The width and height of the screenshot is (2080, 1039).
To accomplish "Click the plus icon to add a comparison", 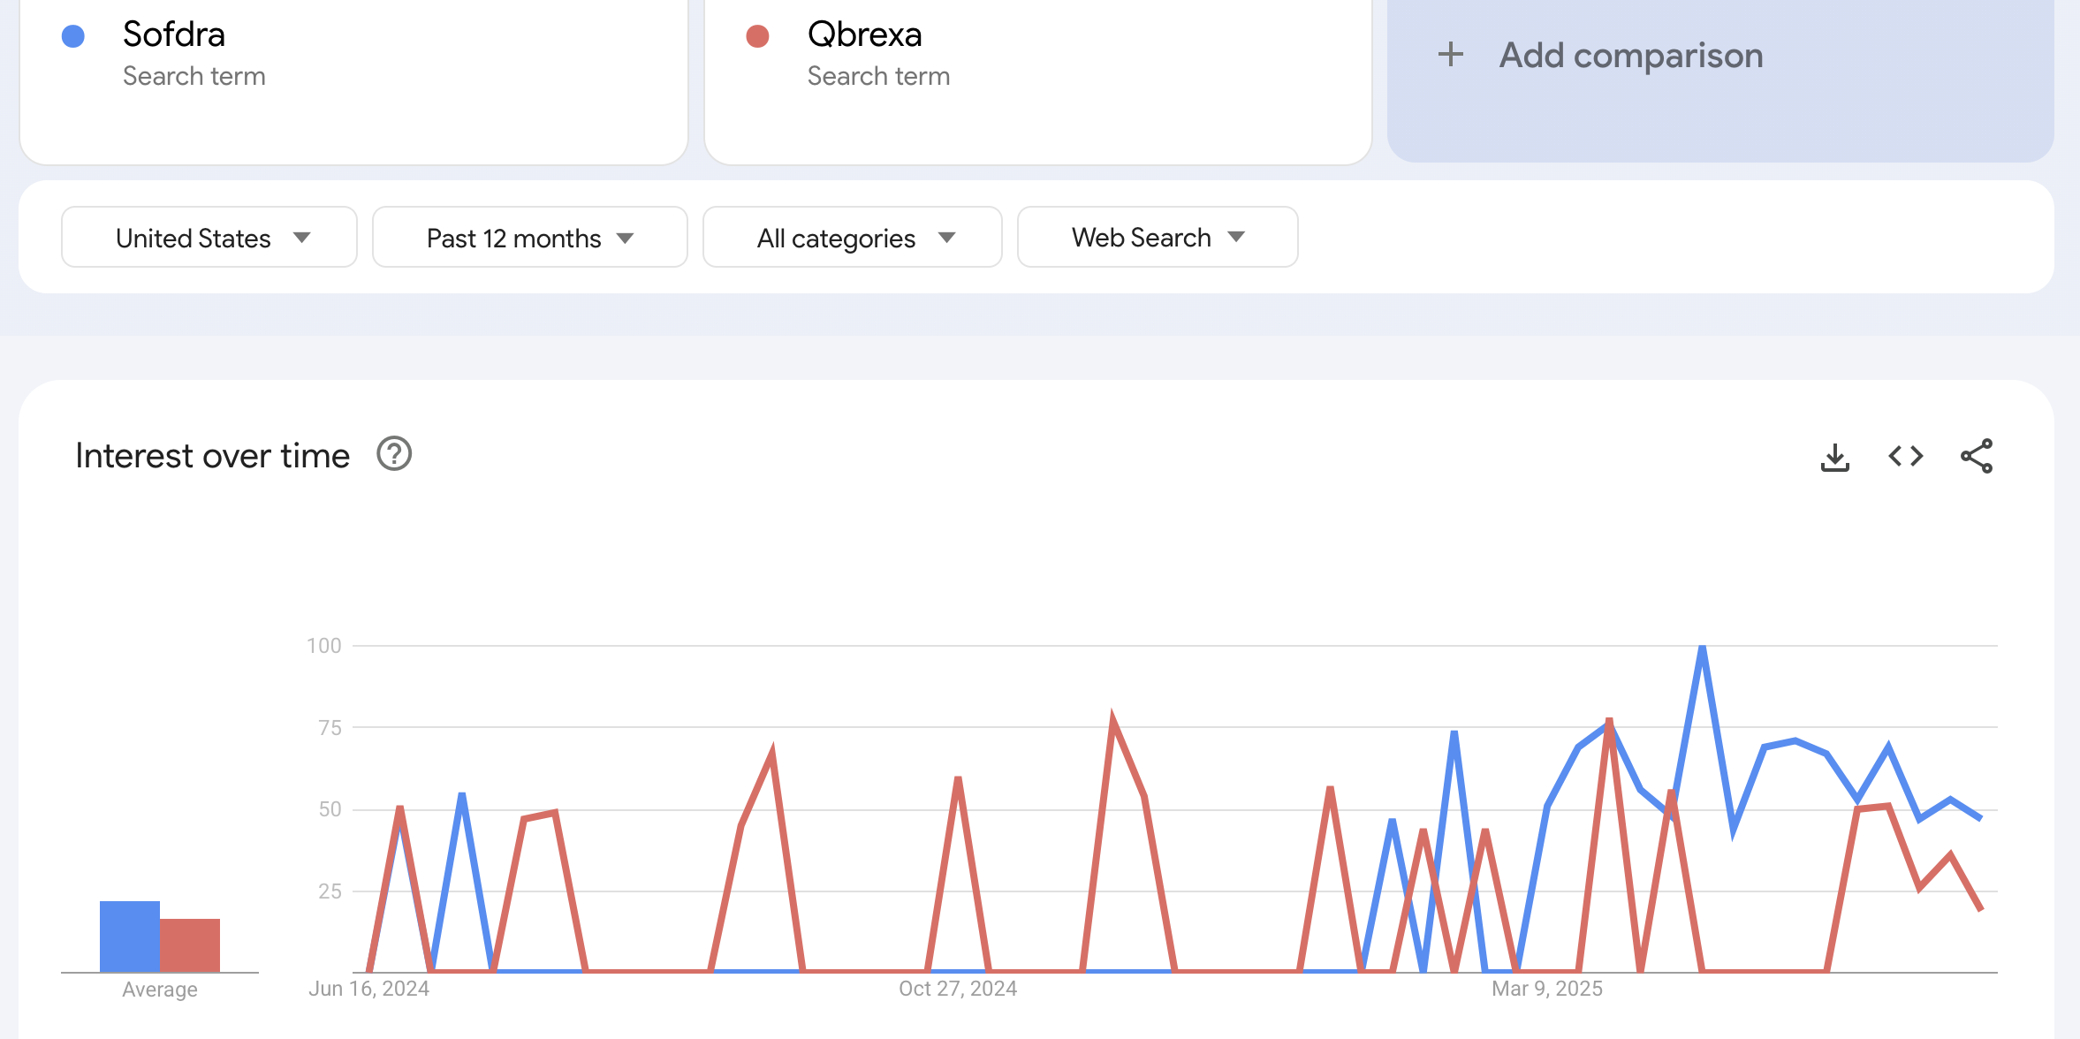I will [1450, 55].
